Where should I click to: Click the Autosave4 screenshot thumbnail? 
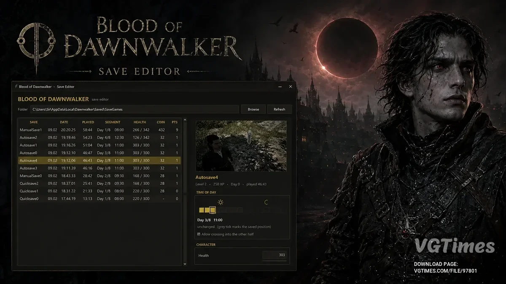[241, 146]
